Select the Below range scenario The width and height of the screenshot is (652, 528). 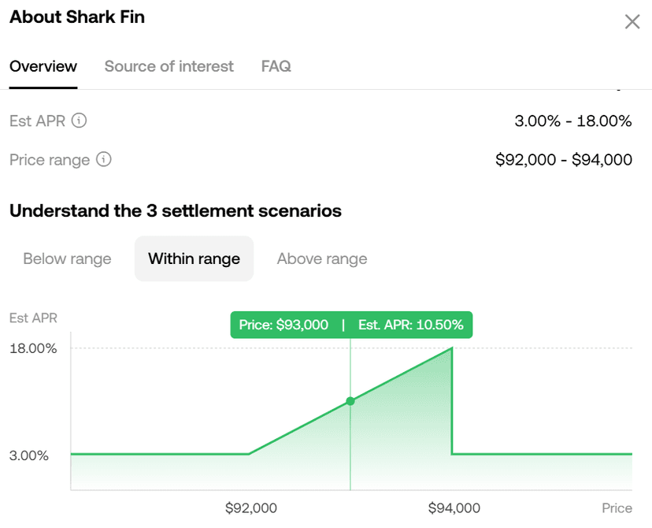pos(67,258)
